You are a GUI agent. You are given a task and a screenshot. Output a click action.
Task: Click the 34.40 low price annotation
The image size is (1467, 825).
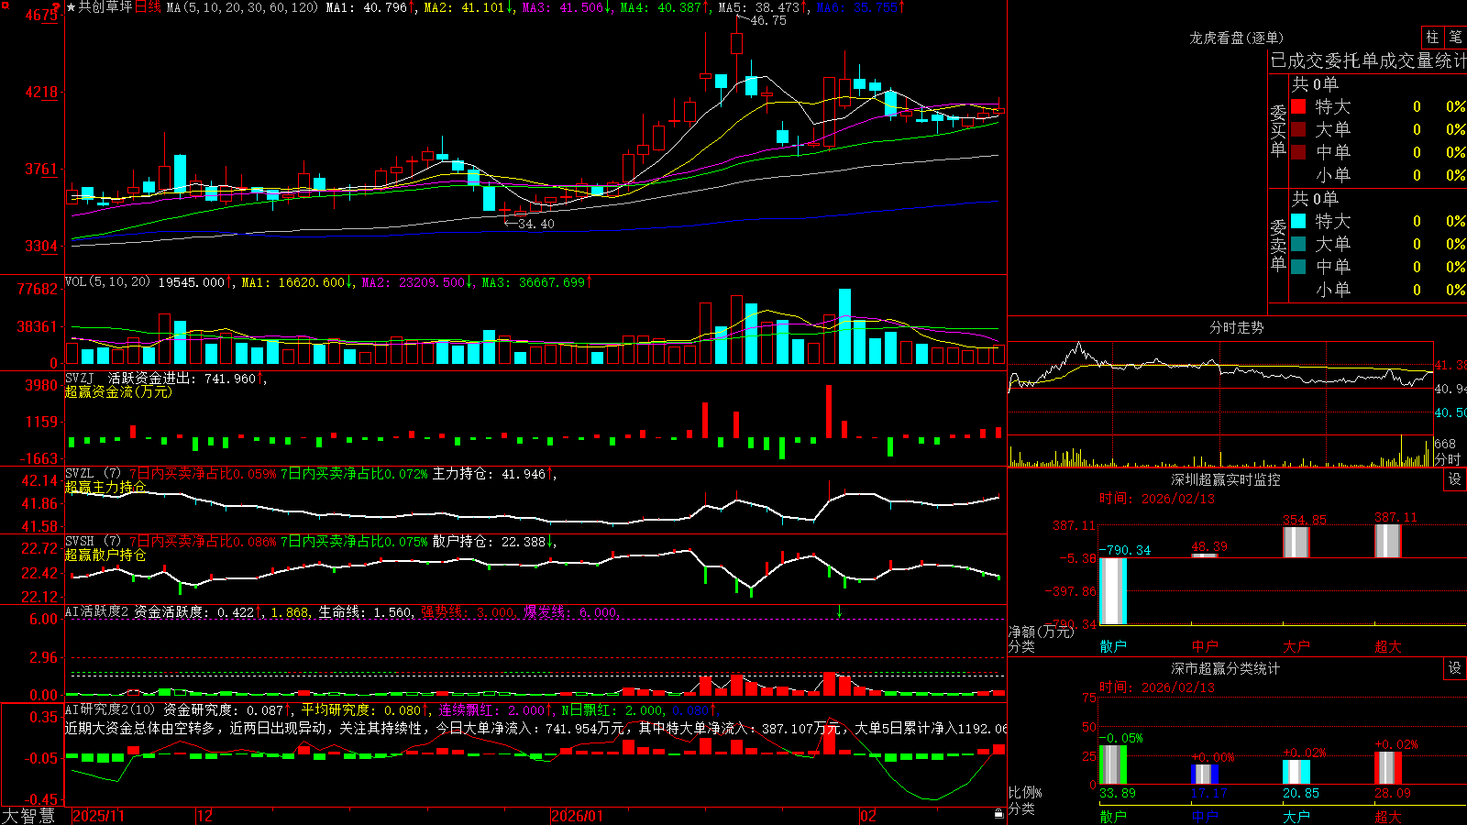pyautogui.click(x=536, y=224)
